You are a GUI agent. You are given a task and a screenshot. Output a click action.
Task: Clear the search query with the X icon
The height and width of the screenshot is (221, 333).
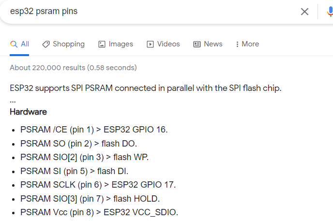pos(304,12)
